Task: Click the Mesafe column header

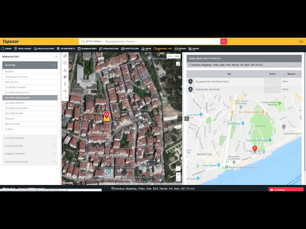Action: tap(291, 74)
